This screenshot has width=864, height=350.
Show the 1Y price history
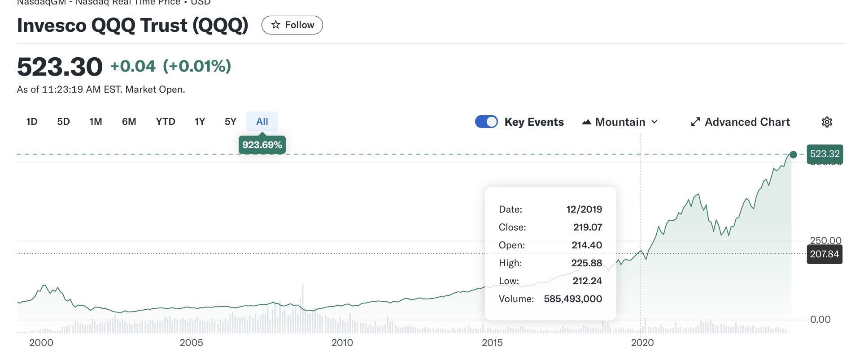coord(200,122)
